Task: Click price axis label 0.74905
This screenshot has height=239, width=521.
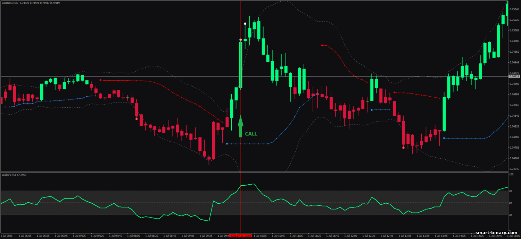Action: pos(515,83)
